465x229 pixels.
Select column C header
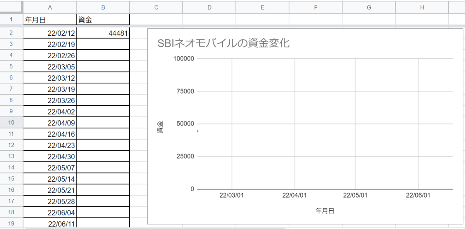(156, 7)
